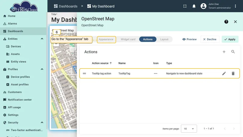The width and height of the screenshot is (243, 137).
Task: Collapse the Profiles sidebar section
Action: click(x=42, y=69)
